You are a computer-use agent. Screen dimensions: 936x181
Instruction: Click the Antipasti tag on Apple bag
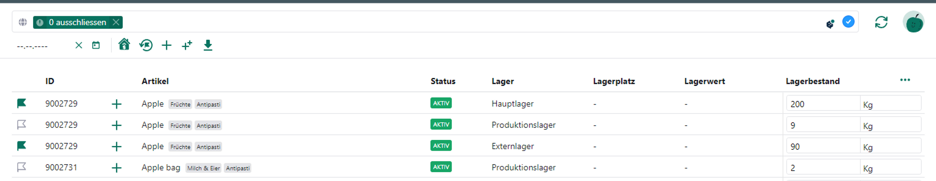point(238,168)
